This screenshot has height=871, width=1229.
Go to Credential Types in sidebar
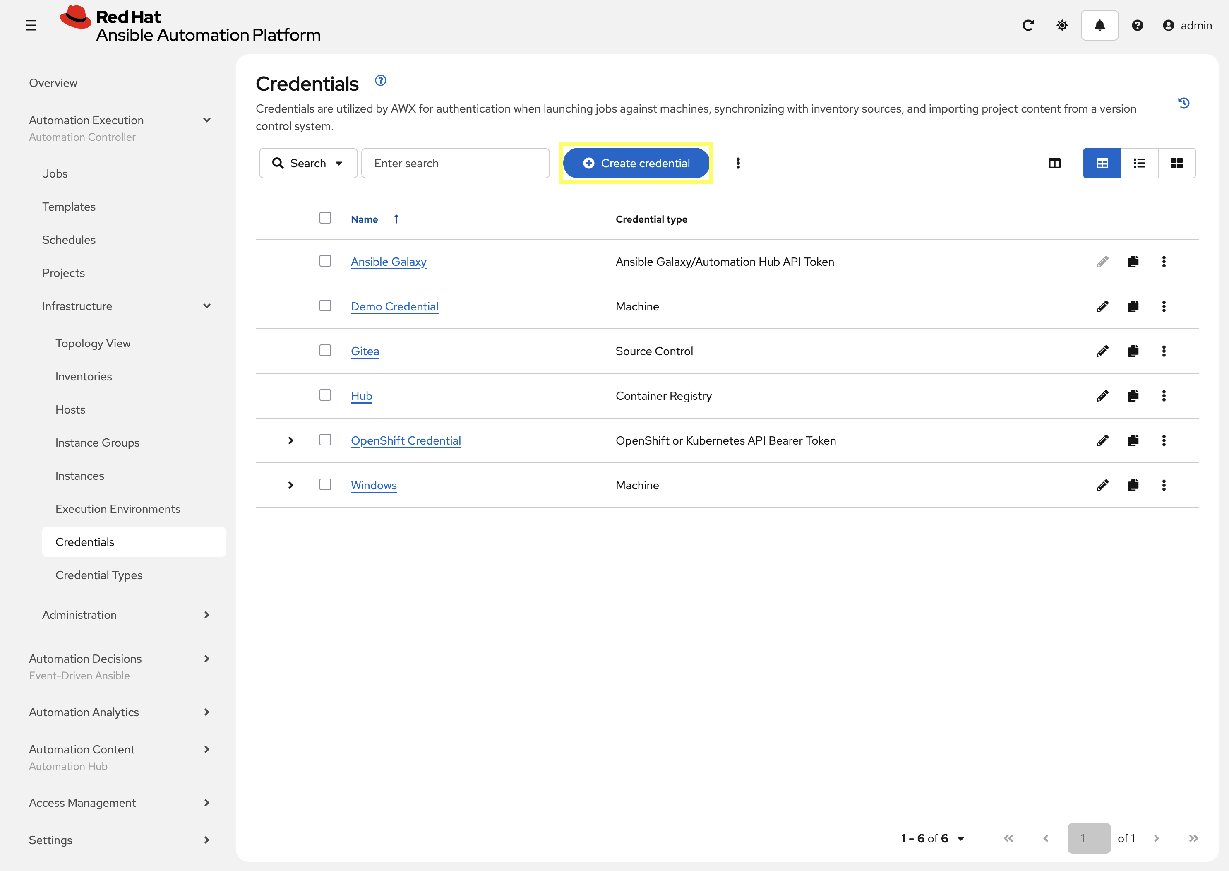click(98, 575)
